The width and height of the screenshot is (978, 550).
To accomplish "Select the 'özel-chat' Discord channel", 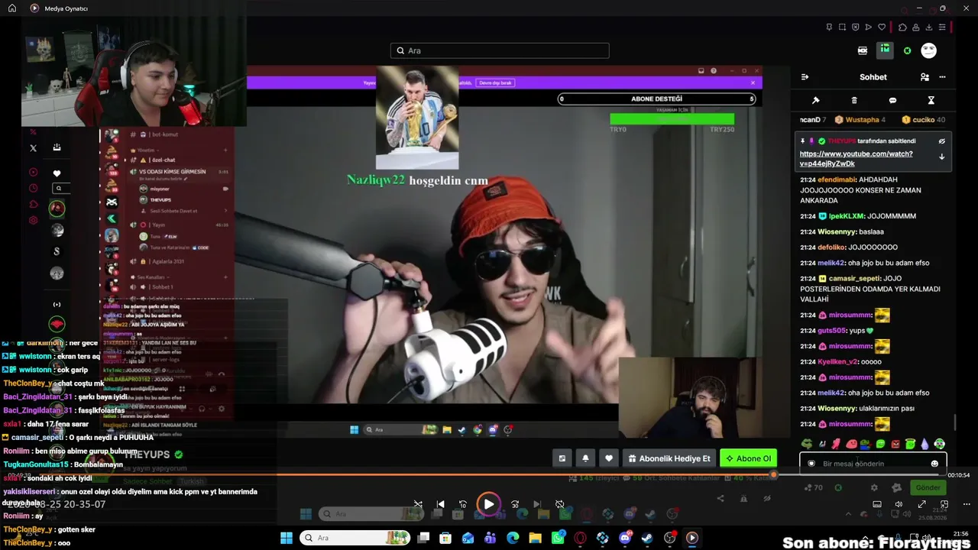I will 164,160.
